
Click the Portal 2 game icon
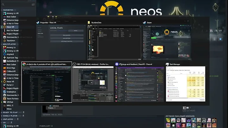click(4, 85)
